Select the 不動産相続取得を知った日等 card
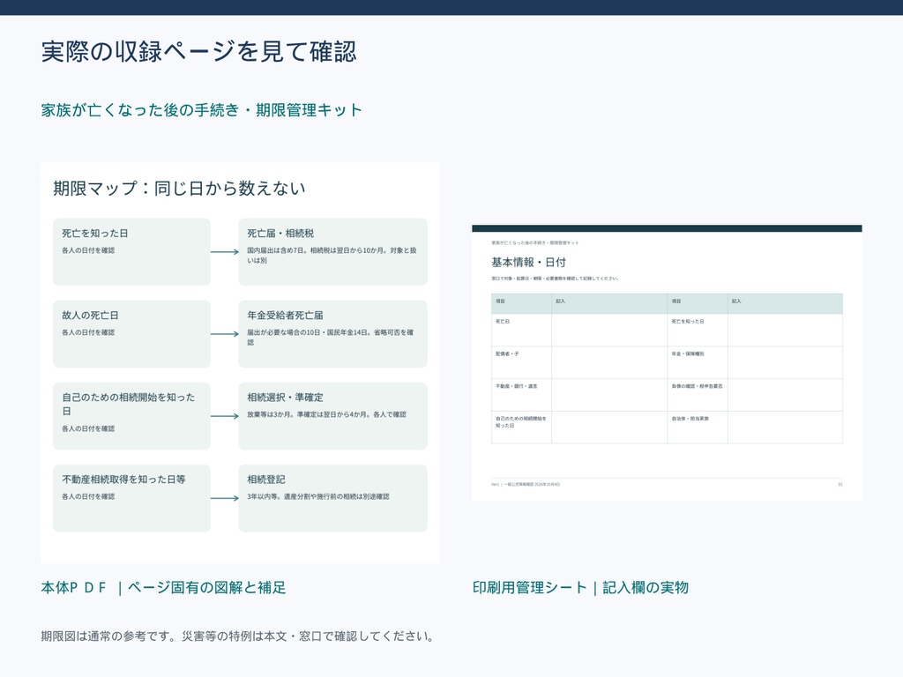 (x=132, y=498)
